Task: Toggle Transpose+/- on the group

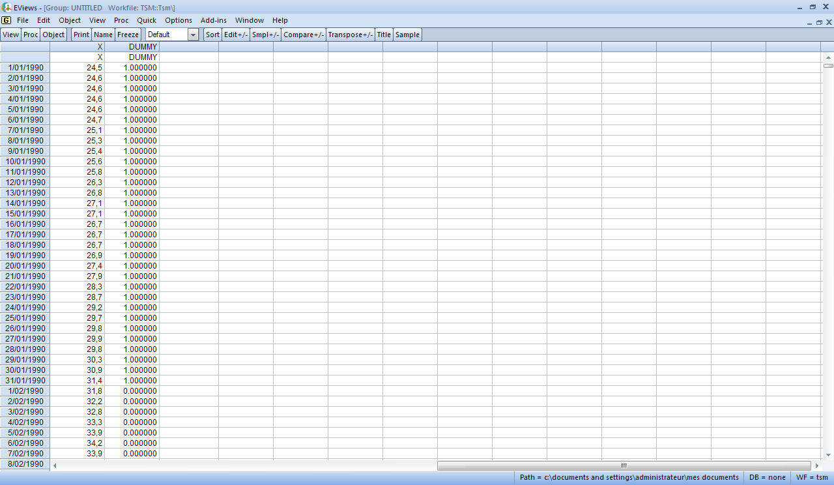Action: pyautogui.click(x=351, y=35)
